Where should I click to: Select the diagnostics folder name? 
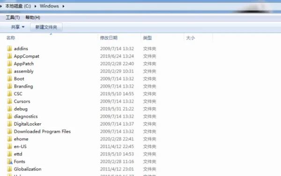coord(26,117)
